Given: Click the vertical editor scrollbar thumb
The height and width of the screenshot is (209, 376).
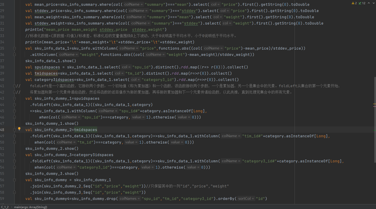Looking at the screenshot, I should pos(375,120).
